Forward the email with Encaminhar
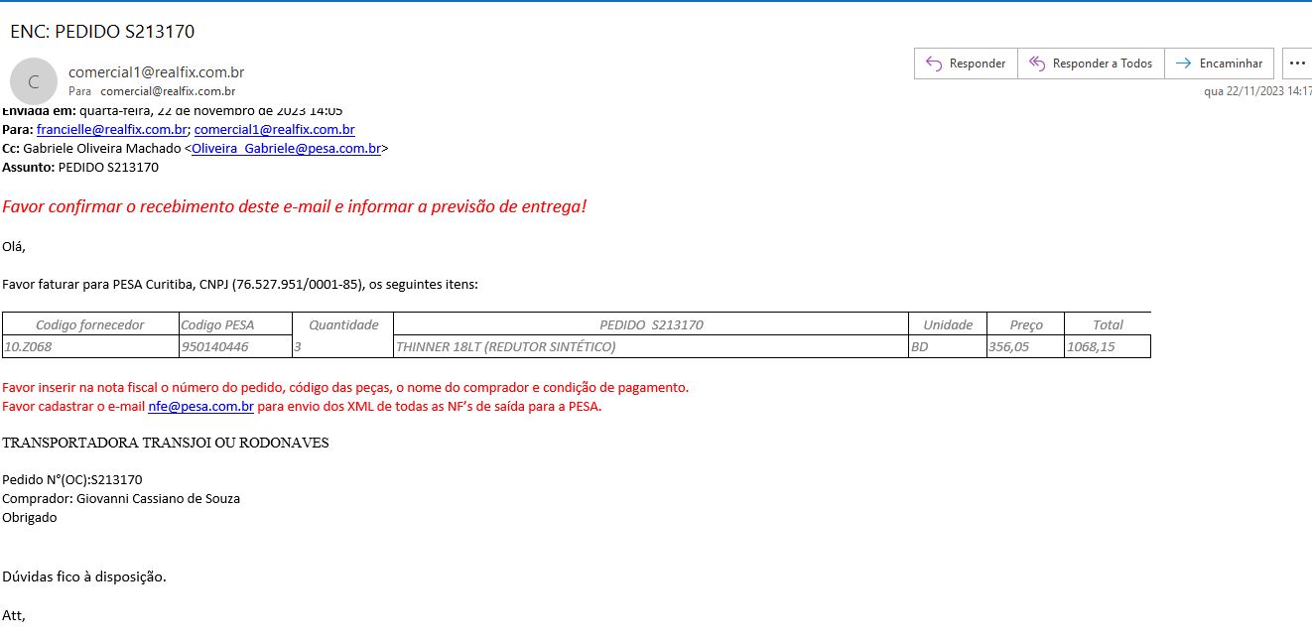 coord(1219,64)
